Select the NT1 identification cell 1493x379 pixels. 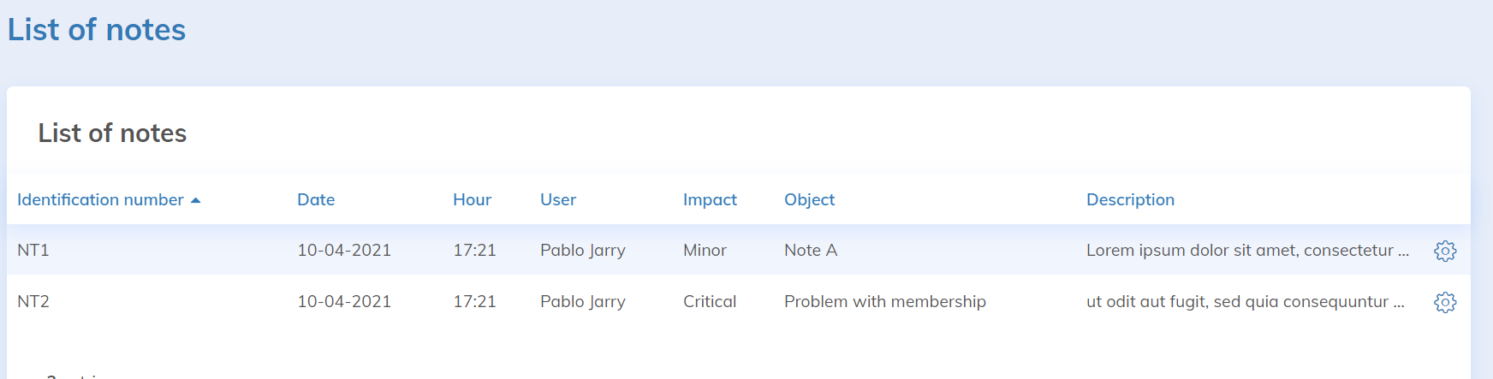(33, 250)
